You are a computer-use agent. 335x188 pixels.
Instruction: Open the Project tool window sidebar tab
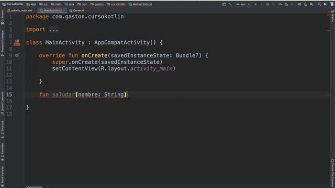click(x=2, y=17)
